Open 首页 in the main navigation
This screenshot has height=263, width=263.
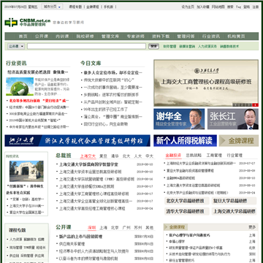[x=23, y=37]
